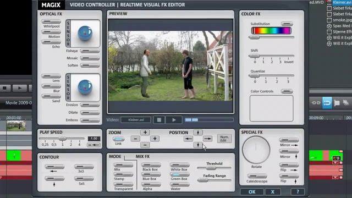Adjust the Play Speed slider
Viewport: 352px width, 198px height.
[x=62, y=139]
